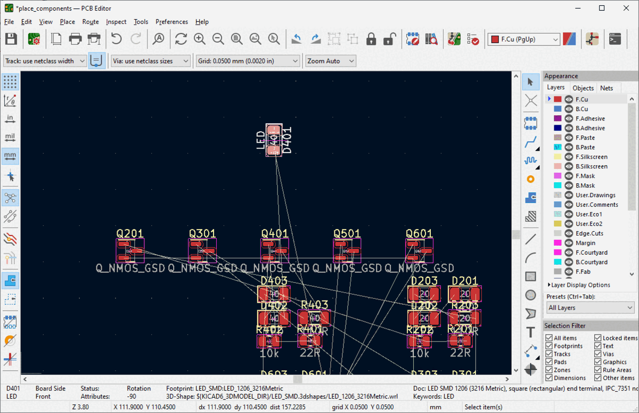Uncheck the Locked items filter
Viewport: 639px width, 413px height.
(x=598, y=338)
